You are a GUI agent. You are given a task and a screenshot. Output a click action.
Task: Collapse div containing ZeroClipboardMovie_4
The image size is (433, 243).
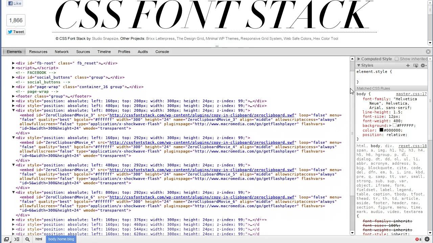[13, 138]
